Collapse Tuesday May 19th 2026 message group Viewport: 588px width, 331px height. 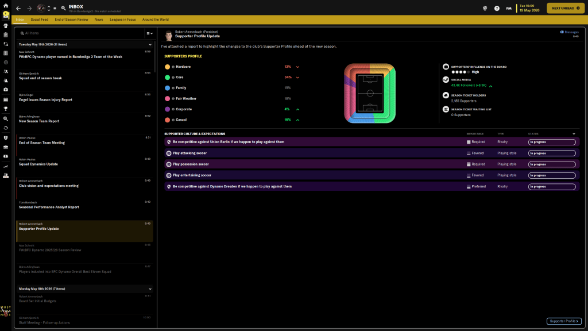tap(150, 44)
